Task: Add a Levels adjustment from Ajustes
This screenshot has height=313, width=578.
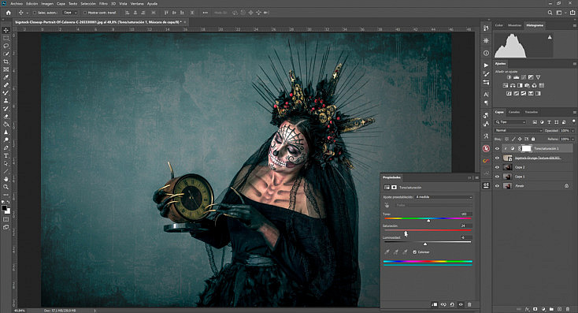Action: pos(516,77)
